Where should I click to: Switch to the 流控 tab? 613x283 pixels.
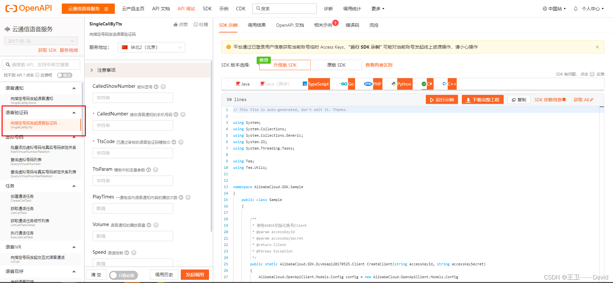pos(374,25)
